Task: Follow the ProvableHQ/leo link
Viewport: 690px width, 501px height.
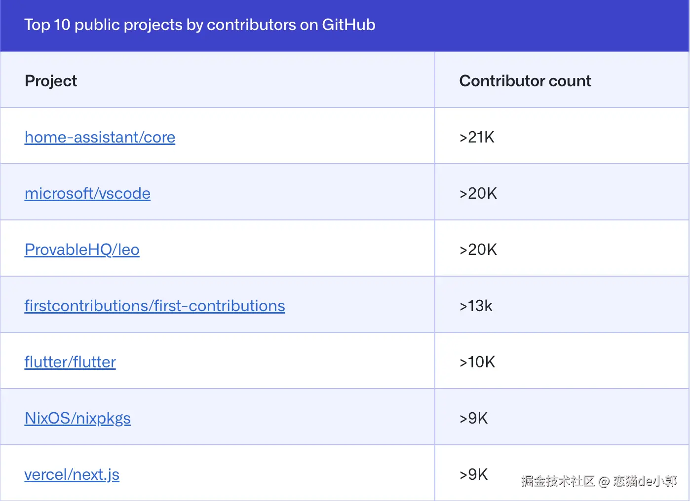Action: (82, 250)
